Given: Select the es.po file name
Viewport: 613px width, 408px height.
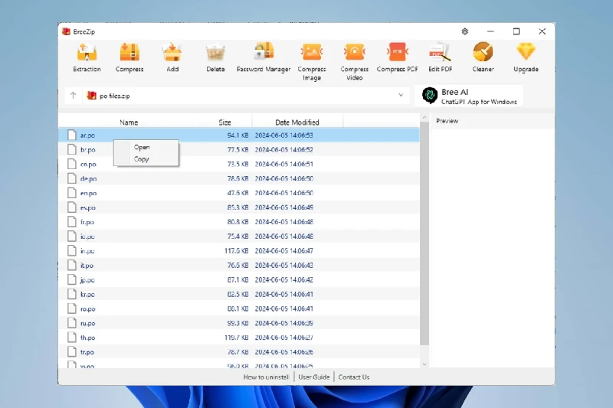Looking at the screenshot, I should 88,207.
